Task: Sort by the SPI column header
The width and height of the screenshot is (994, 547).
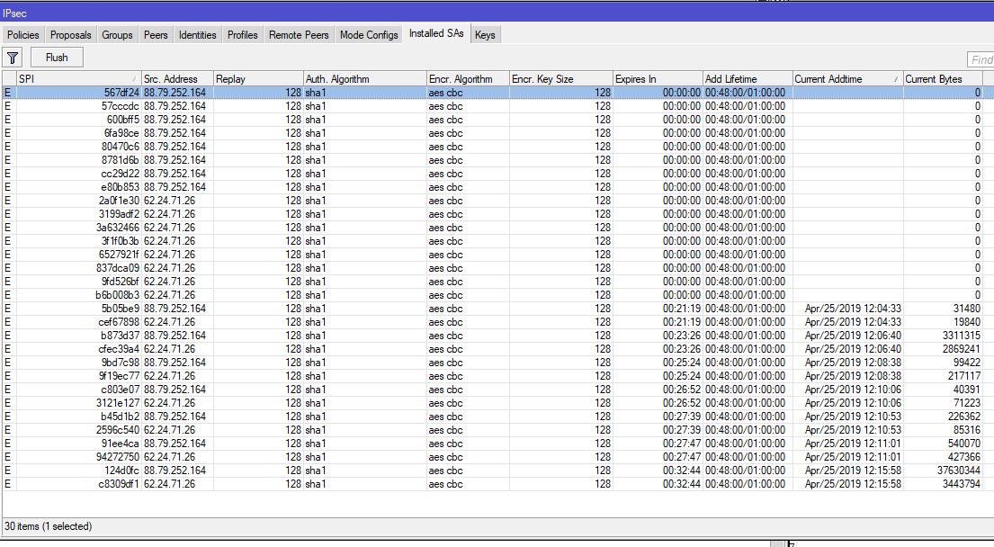Action: pyautogui.click(x=78, y=78)
